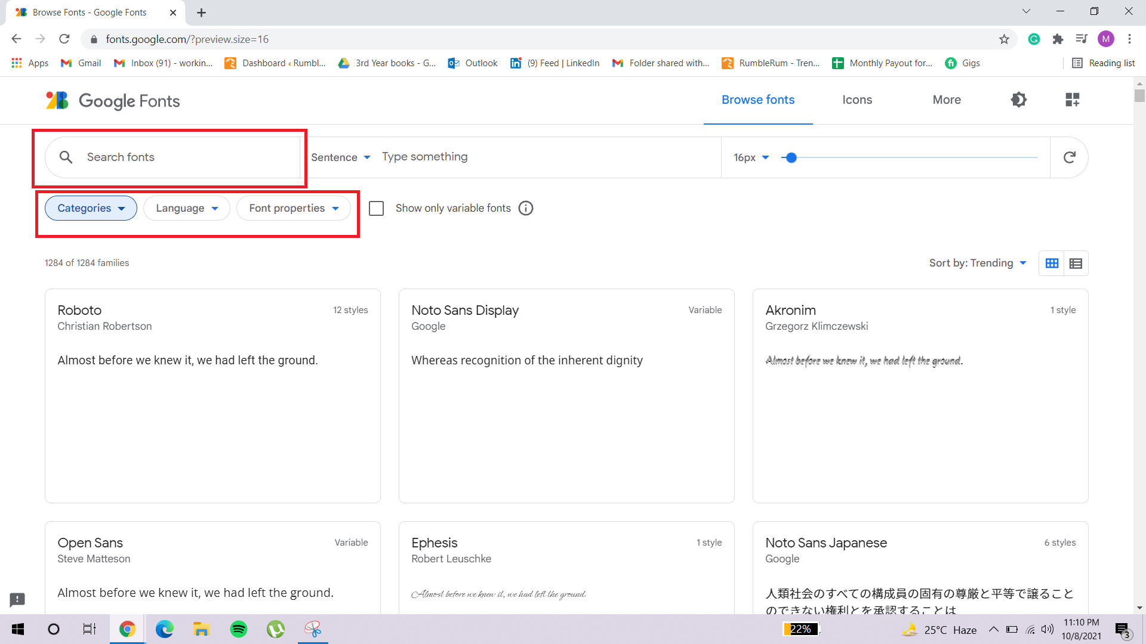
Task: Open the Outlook bookmark
Action: 473,63
